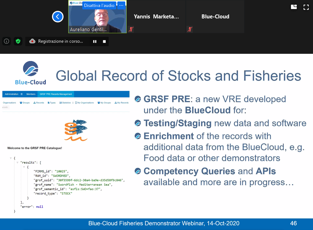313x230 pixels.
Task: Open Groups link
Action: [25, 103]
